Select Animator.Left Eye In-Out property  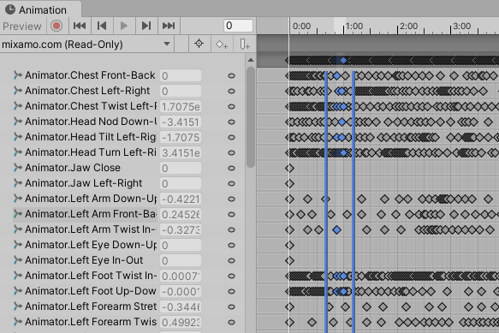point(84,260)
